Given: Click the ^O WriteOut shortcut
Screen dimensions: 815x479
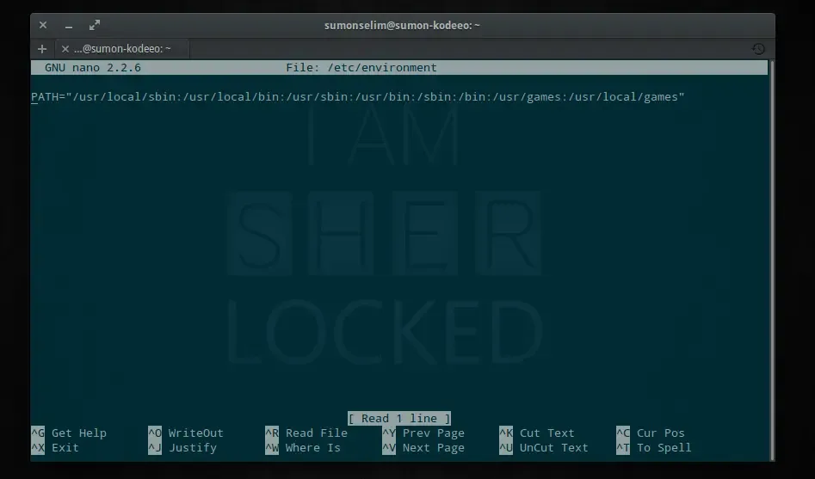Looking at the screenshot, I should pos(186,433).
